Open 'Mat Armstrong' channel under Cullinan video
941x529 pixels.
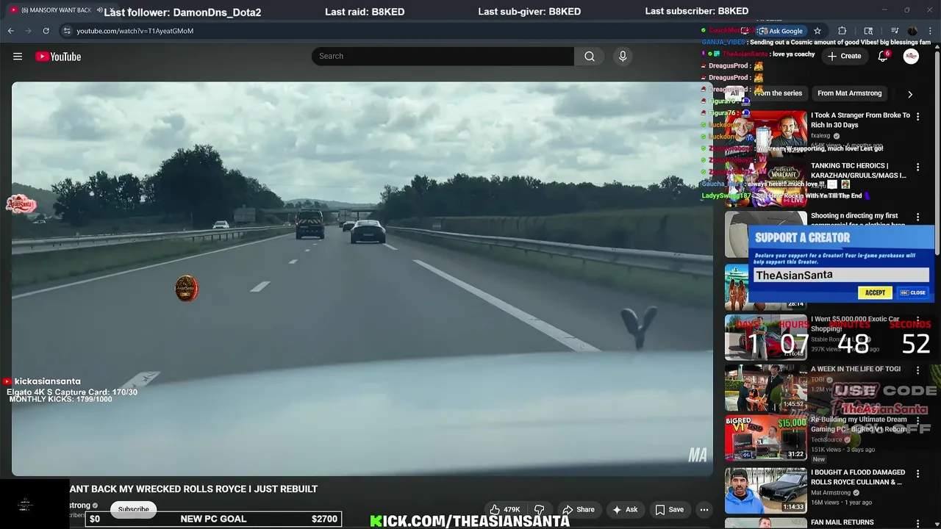click(x=830, y=492)
